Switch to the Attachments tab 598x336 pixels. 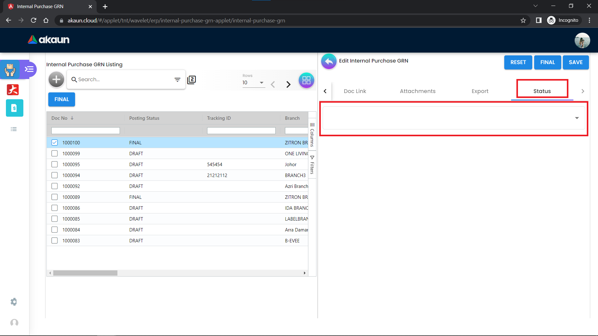point(418,91)
